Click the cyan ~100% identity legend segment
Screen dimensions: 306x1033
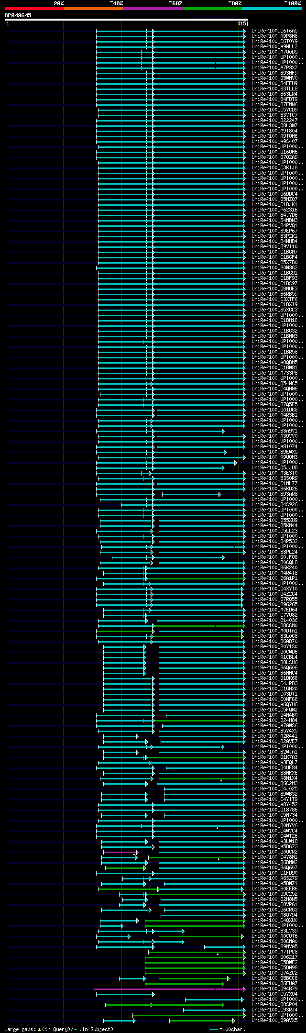(272, 9)
